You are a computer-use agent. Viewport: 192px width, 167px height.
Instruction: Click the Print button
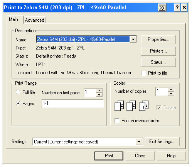[109, 156]
